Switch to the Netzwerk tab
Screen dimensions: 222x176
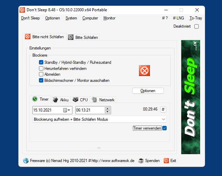(103, 100)
